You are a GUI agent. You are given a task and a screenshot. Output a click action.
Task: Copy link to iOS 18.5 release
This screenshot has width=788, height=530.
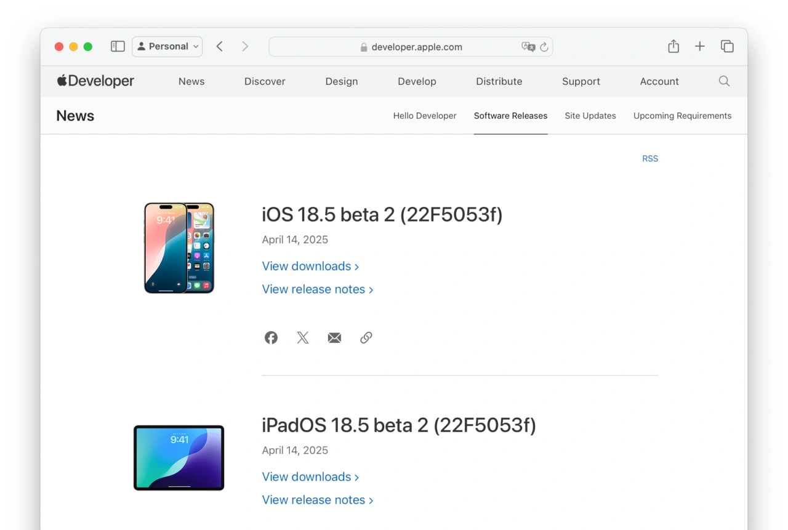pos(366,337)
